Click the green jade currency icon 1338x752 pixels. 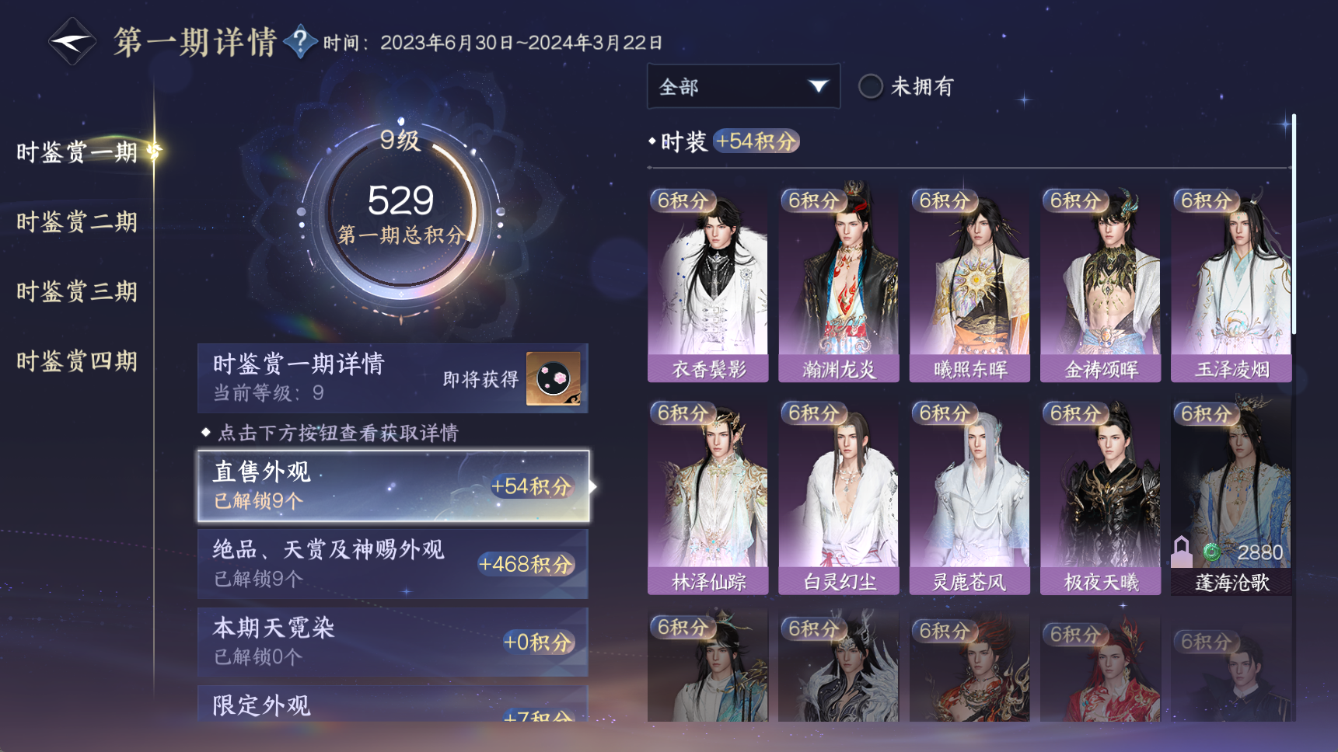tap(1211, 552)
